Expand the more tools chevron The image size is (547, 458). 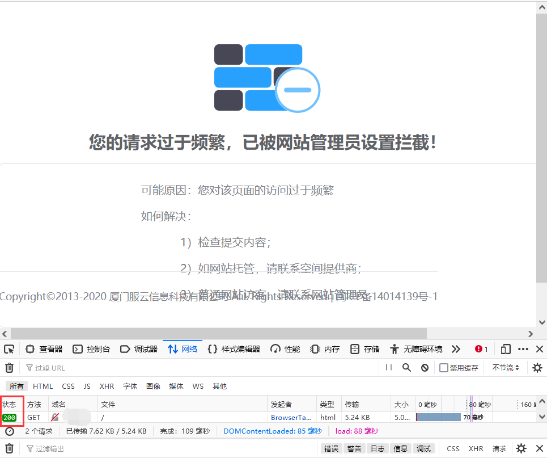456,349
